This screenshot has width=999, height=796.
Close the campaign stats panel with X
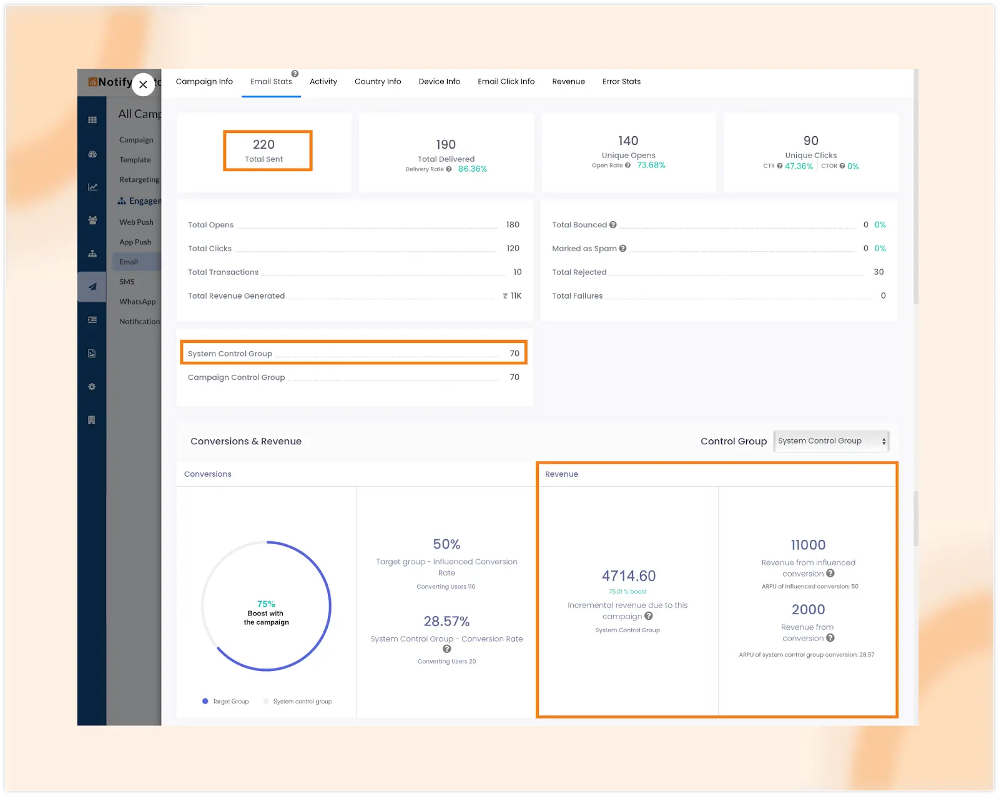pos(143,84)
